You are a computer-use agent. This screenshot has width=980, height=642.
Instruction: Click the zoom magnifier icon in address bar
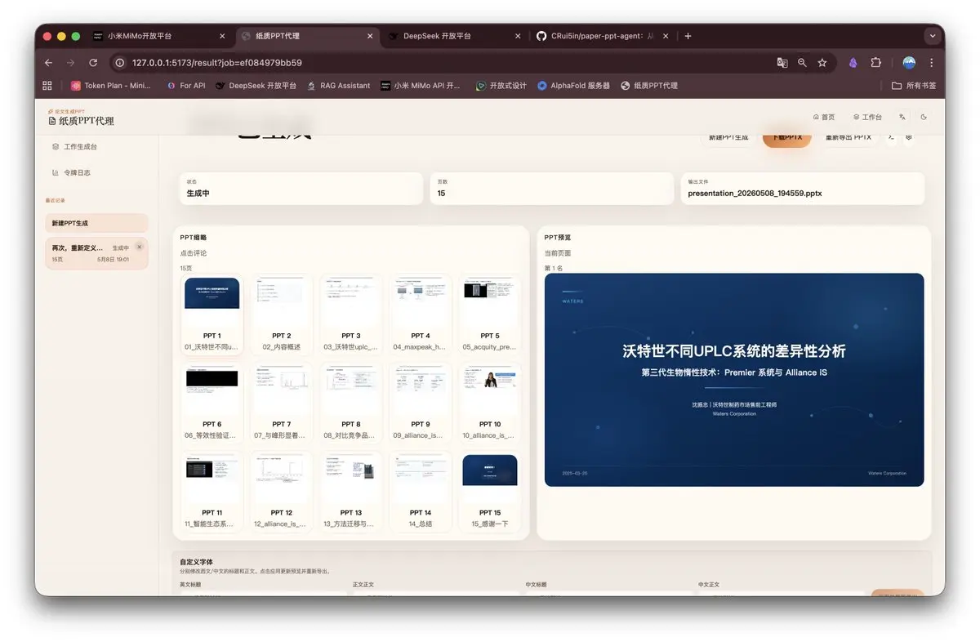[x=802, y=62]
